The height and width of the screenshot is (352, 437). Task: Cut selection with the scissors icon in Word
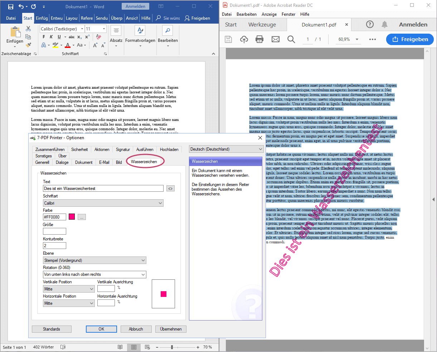(28, 29)
